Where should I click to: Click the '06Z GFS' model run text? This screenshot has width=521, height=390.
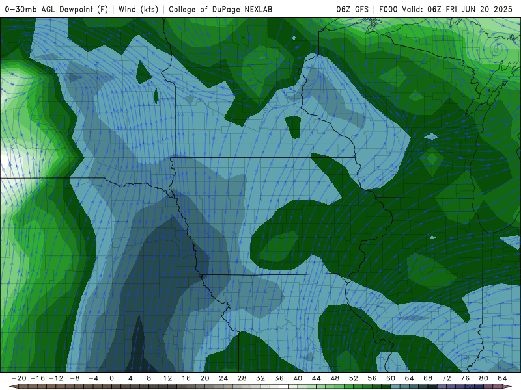(x=352, y=9)
